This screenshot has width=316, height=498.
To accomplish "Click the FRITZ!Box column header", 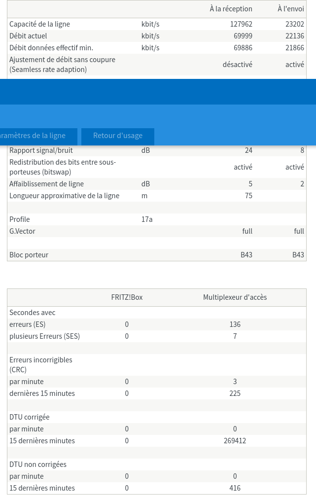I will click(127, 297).
